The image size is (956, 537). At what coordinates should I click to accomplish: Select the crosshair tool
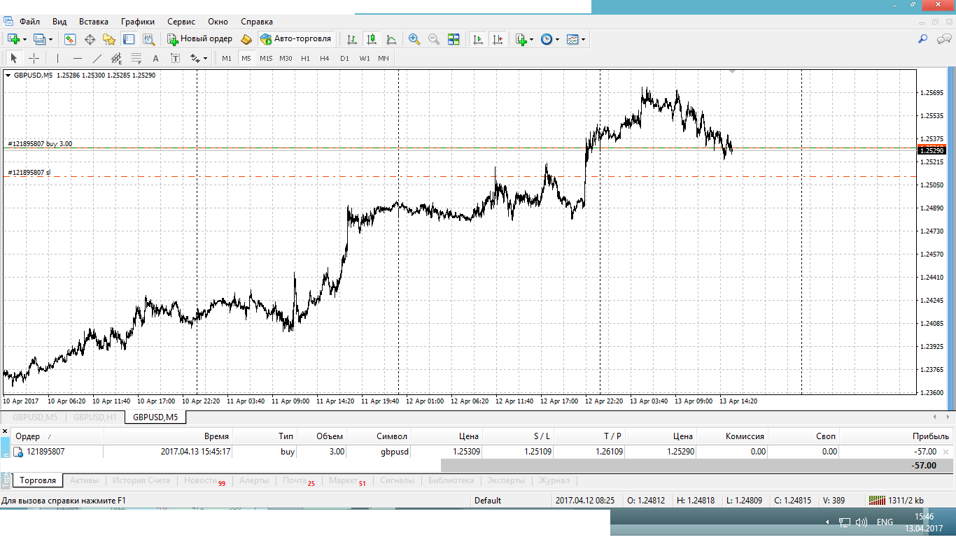33,58
